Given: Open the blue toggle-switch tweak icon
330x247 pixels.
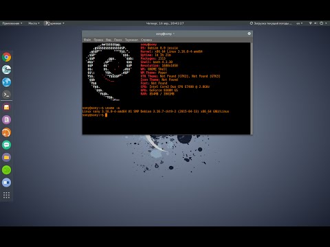Looking at the screenshot, I should tap(6, 183).
